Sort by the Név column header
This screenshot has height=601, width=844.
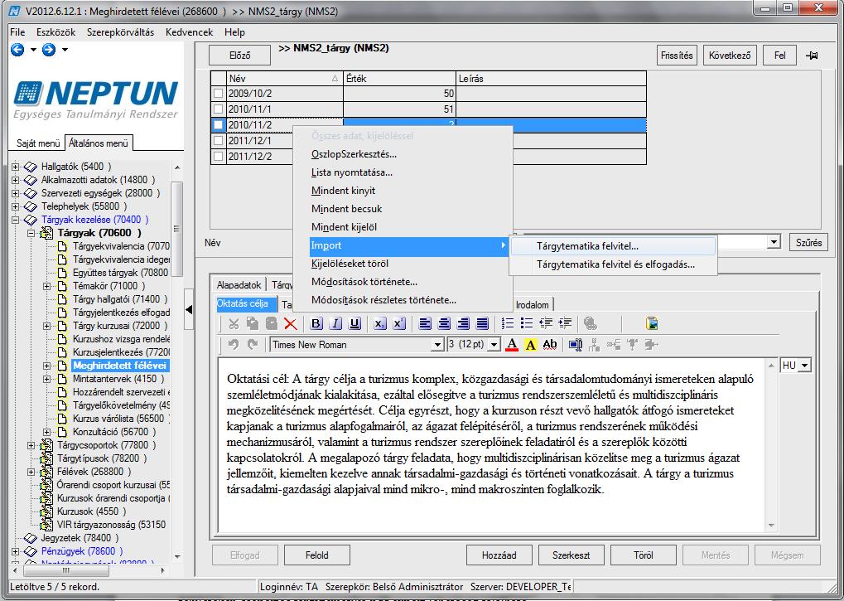[284, 79]
